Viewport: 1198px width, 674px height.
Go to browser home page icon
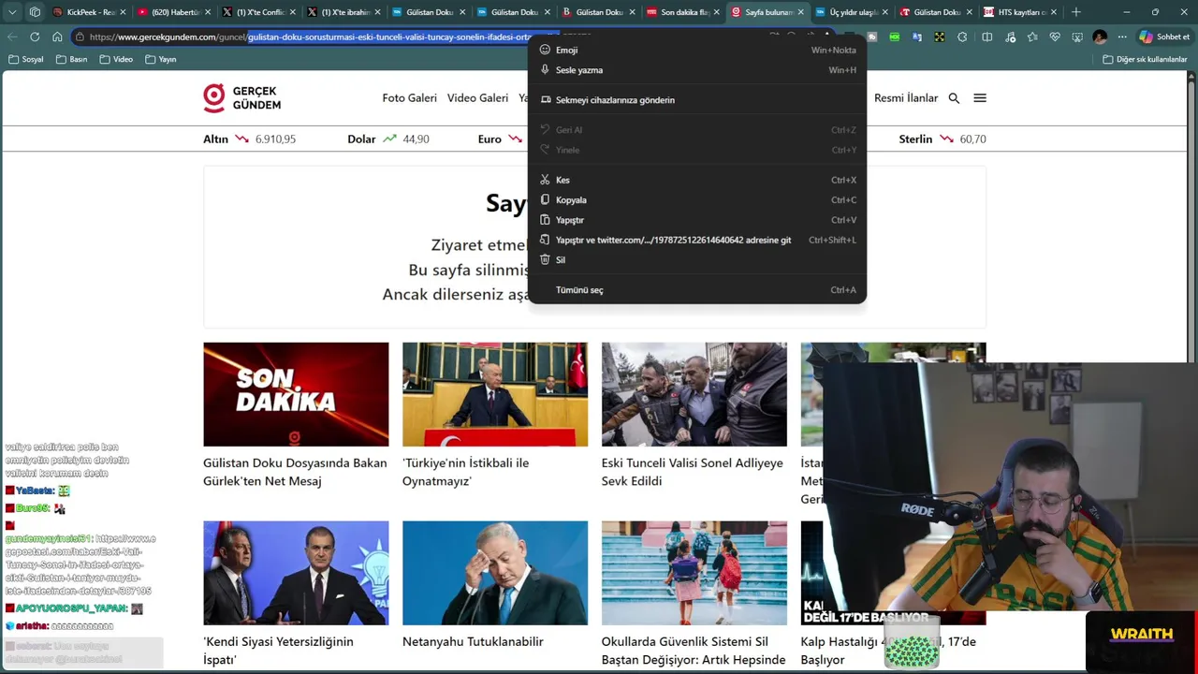tap(57, 37)
